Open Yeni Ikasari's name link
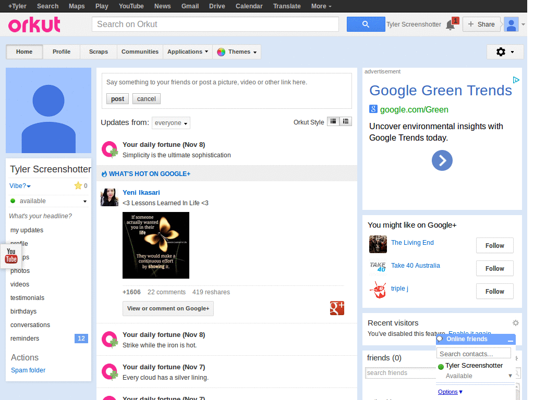 (141, 193)
